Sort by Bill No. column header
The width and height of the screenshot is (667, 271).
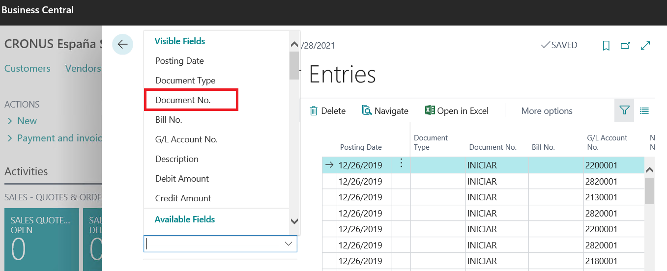click(543, 147)
